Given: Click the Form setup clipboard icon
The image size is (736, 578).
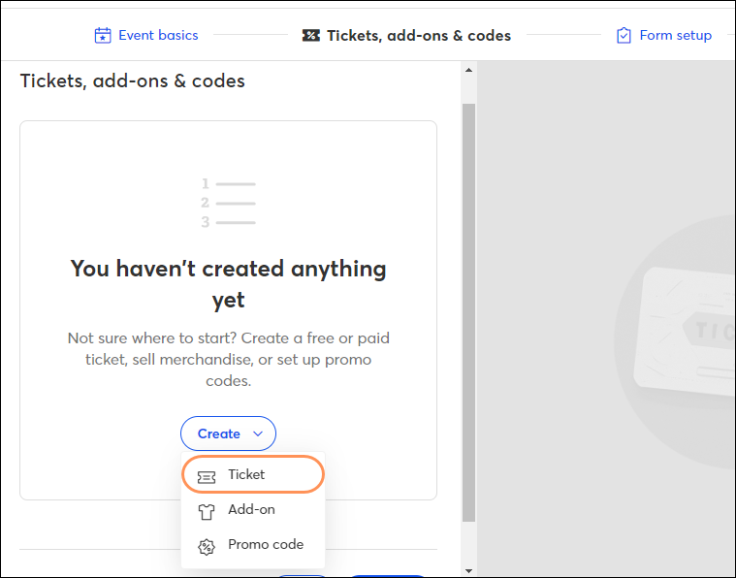Looking at the screenshot, I should click(624, 35).
